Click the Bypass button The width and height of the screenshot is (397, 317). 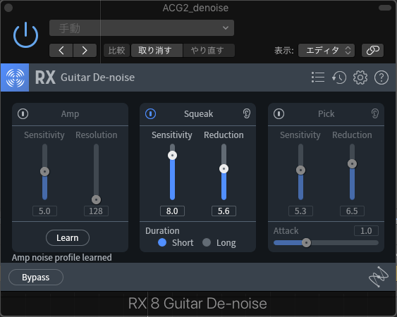coord(36,277)
